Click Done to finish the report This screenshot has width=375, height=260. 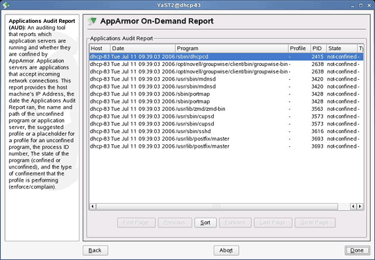(x=357, y=250)
